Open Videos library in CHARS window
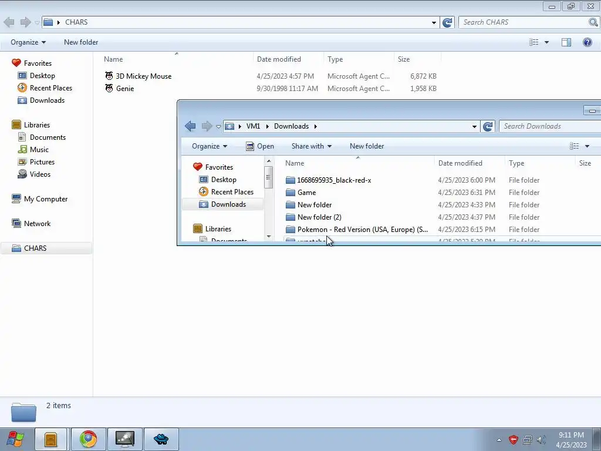The image size is (601, 451). click(x=40, y=174)
